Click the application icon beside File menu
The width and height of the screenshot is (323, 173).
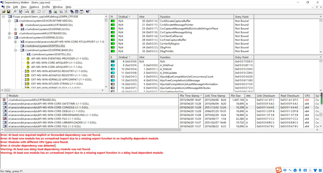3,7
